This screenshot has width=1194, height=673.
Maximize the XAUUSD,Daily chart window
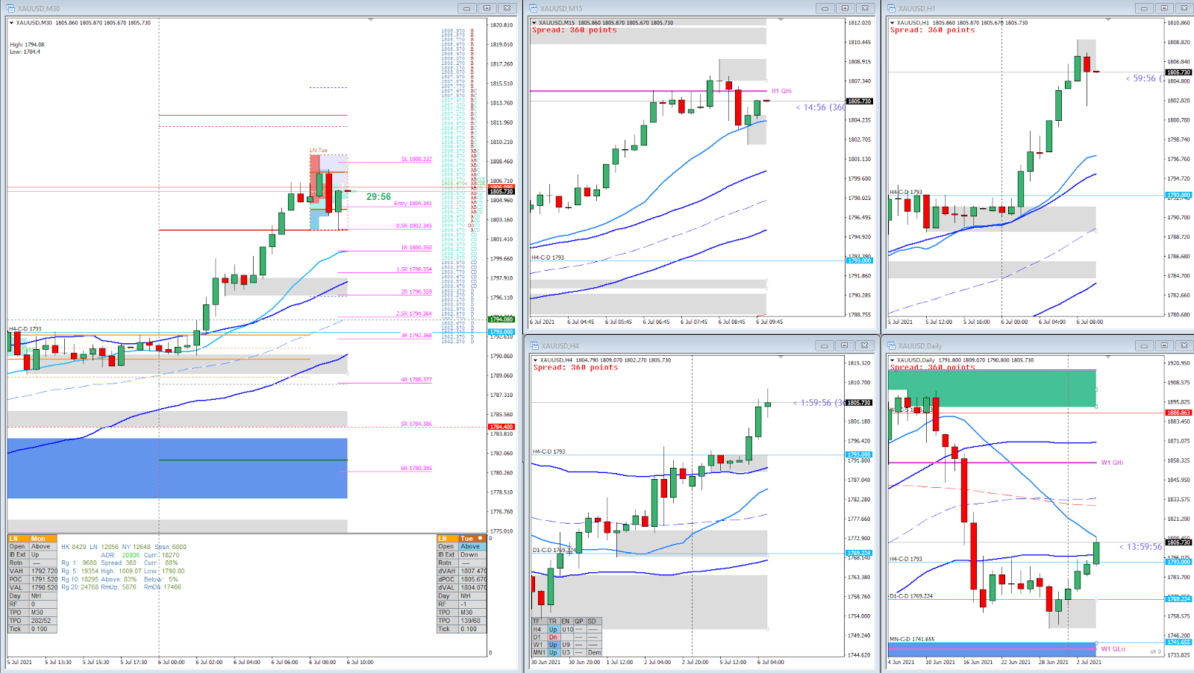(1164, 345)
